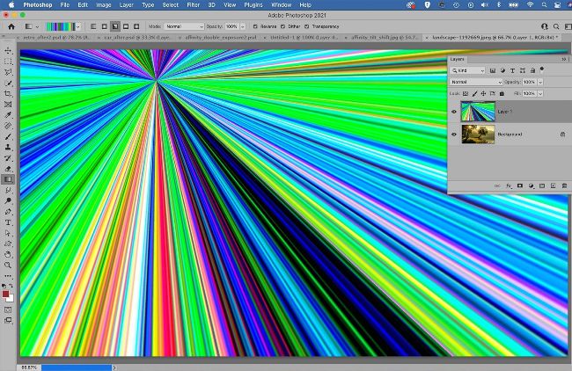This screenshot has width=572, height=371.
Task: Select the Horizontal Type tool
Action: pyautogui.click(x=8, y=222)
